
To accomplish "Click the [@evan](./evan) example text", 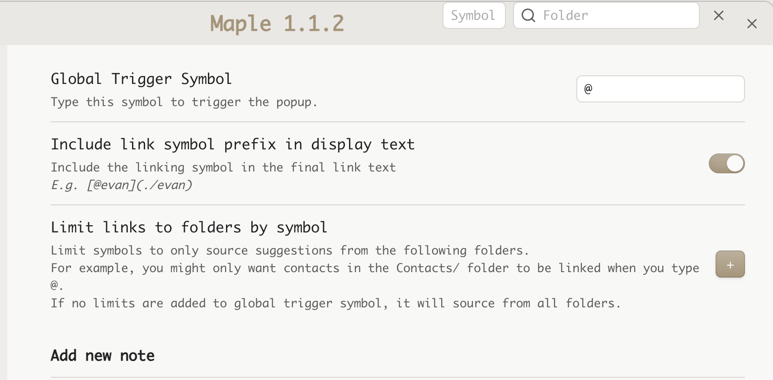I will pos(139,185).
